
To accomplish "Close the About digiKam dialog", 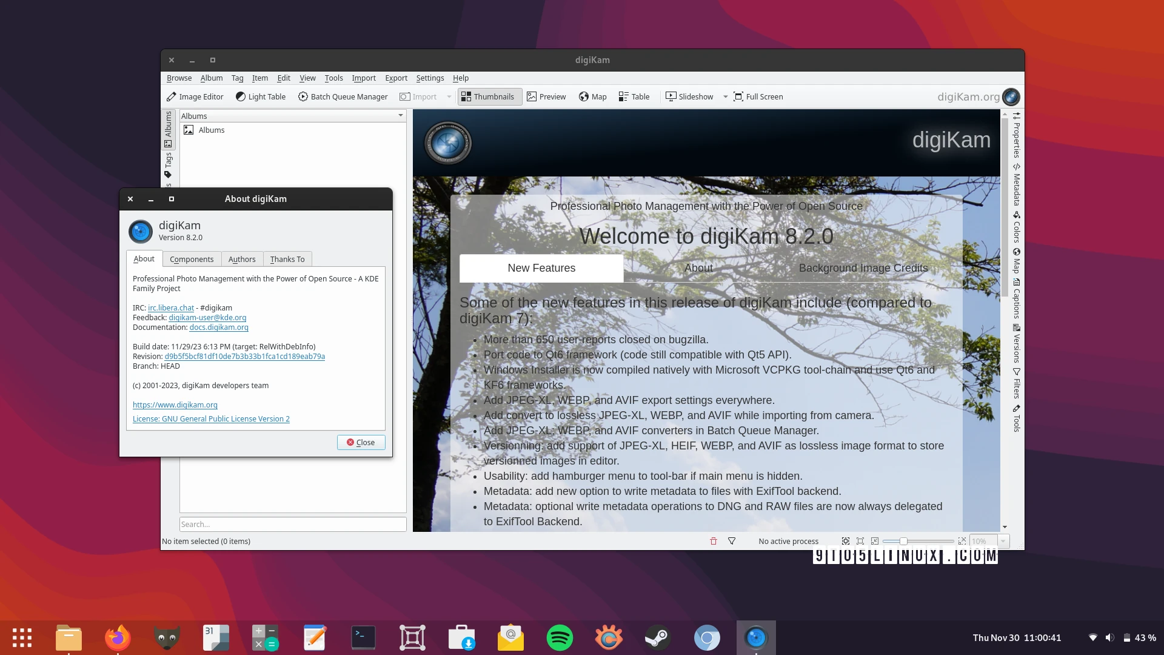I will point(361,442).
